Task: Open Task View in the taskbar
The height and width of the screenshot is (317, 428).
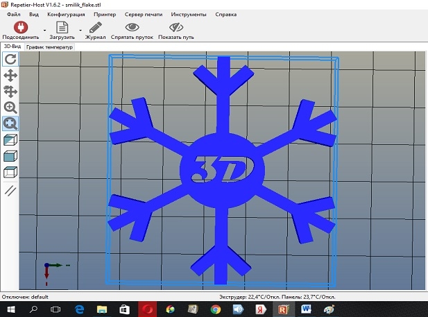Action: (55, 309)
